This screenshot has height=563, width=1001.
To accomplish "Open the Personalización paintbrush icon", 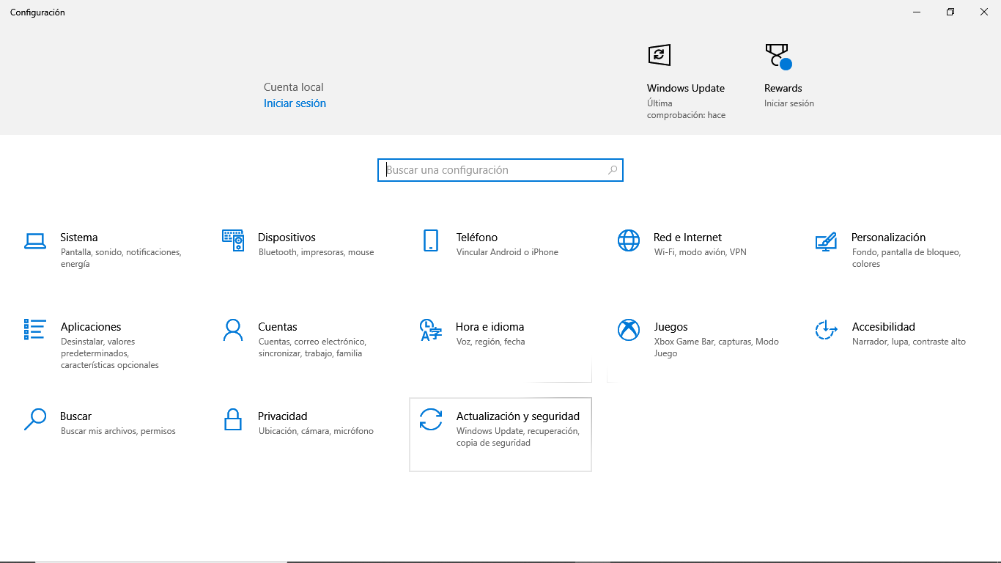I will point(826,241).
